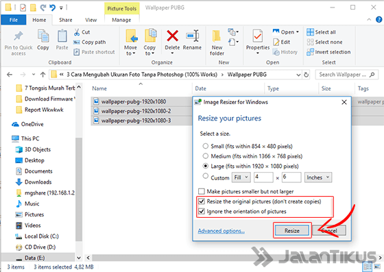Click the Copy icon in Clipboard group

(x=43, y=36)
